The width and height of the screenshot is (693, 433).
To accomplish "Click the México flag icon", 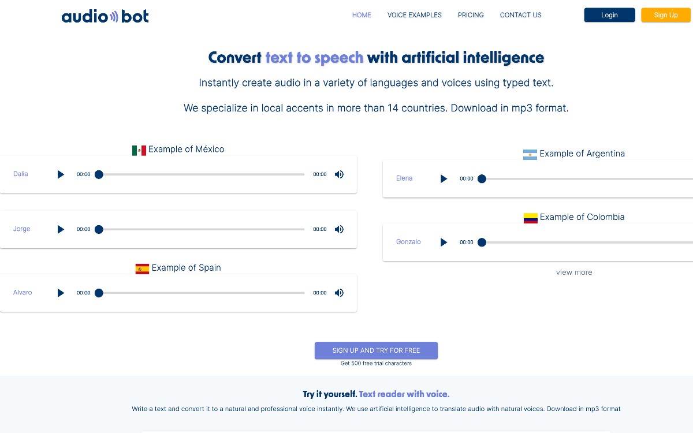I will point(139,149).
